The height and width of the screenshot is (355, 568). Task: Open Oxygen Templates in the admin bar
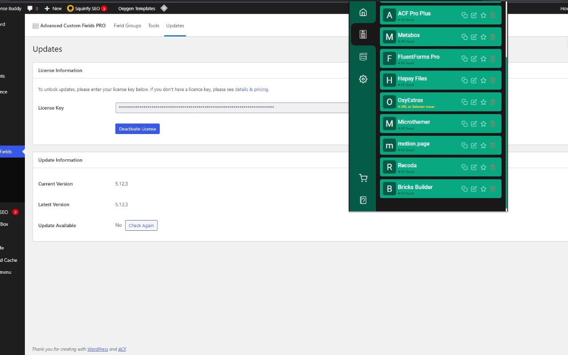point(137,8)
